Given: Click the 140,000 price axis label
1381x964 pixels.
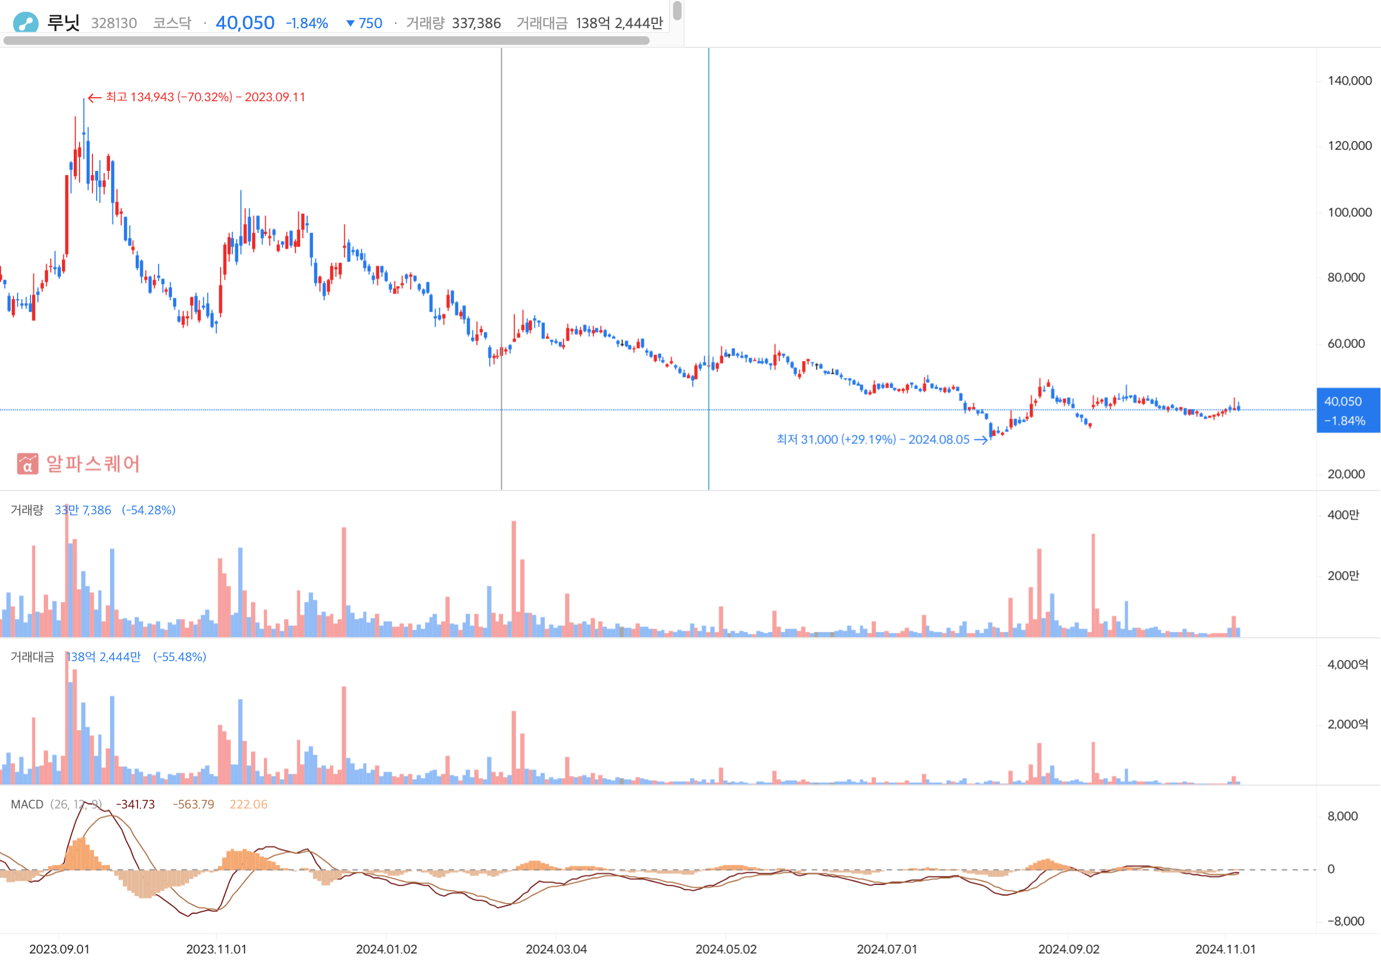Looking at the screenshot, I should click(x=1350, y=81).
